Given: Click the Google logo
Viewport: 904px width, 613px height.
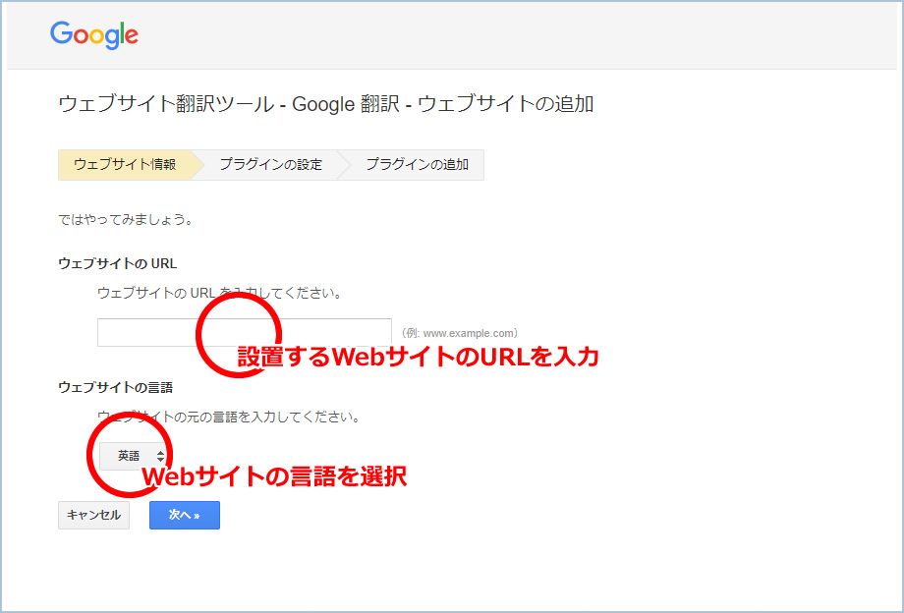Looking at the screenshot, I should coord(94,35).
